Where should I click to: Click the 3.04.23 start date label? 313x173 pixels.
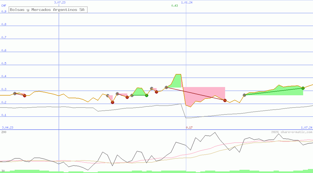click(x=7, y=127)
